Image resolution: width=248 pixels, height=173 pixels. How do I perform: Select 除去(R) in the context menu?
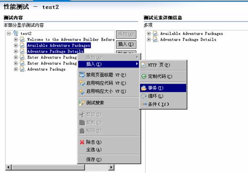[x=109, y=142]
